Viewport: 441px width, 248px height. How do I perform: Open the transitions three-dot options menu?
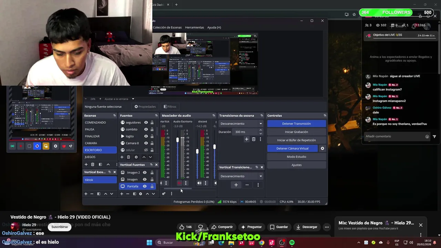260,139
